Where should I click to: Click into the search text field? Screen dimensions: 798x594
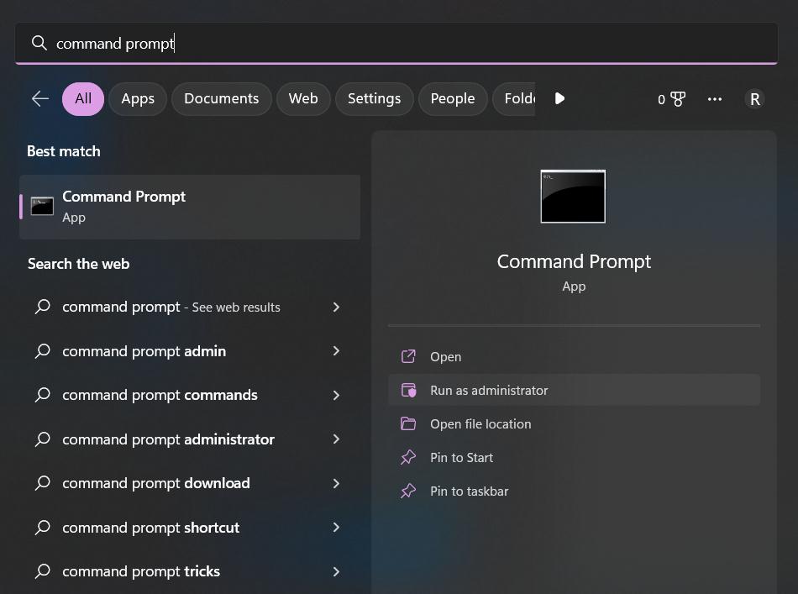coord(403,43)
